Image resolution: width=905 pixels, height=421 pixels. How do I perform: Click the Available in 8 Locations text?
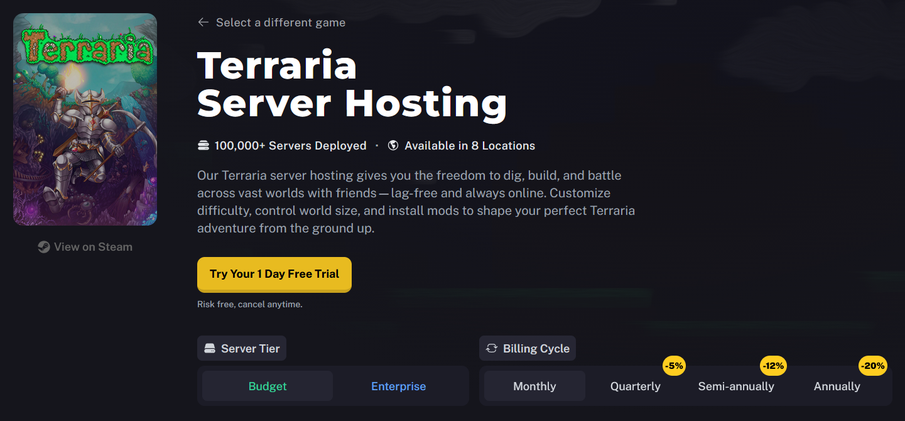(x=470, y=146)
